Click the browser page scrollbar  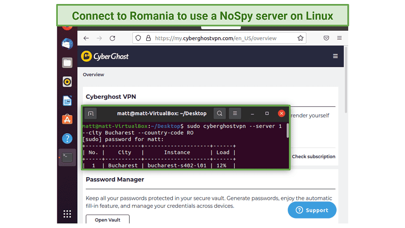click(346, 80)
